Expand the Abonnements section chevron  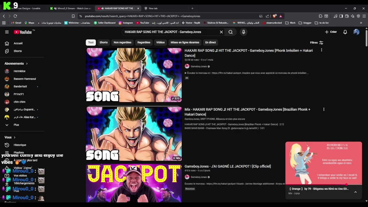27,64
